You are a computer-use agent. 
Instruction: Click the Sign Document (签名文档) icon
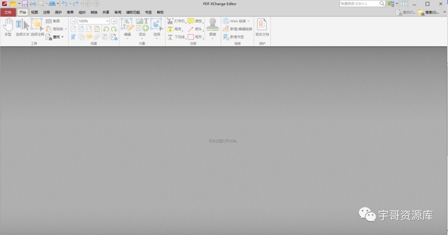tap(262, 27)
